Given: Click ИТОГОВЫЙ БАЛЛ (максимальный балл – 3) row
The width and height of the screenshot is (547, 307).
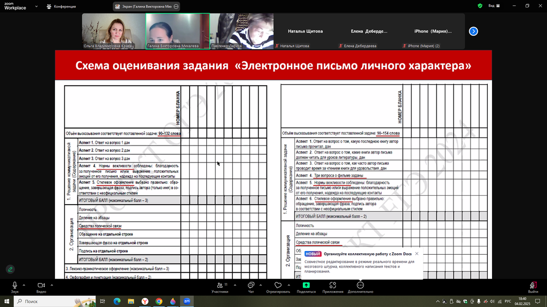Looking at the screenshot, I should (129, 200).
